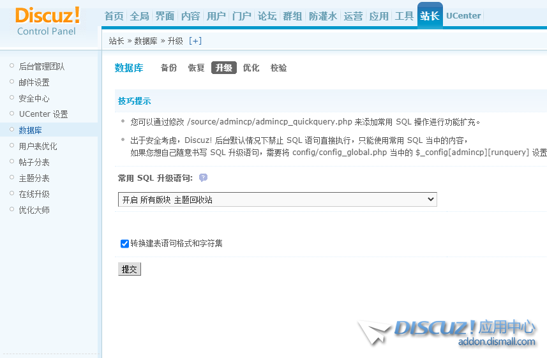Click the 技巧提示 section header
547x358 pixels.
coord(134,101)
